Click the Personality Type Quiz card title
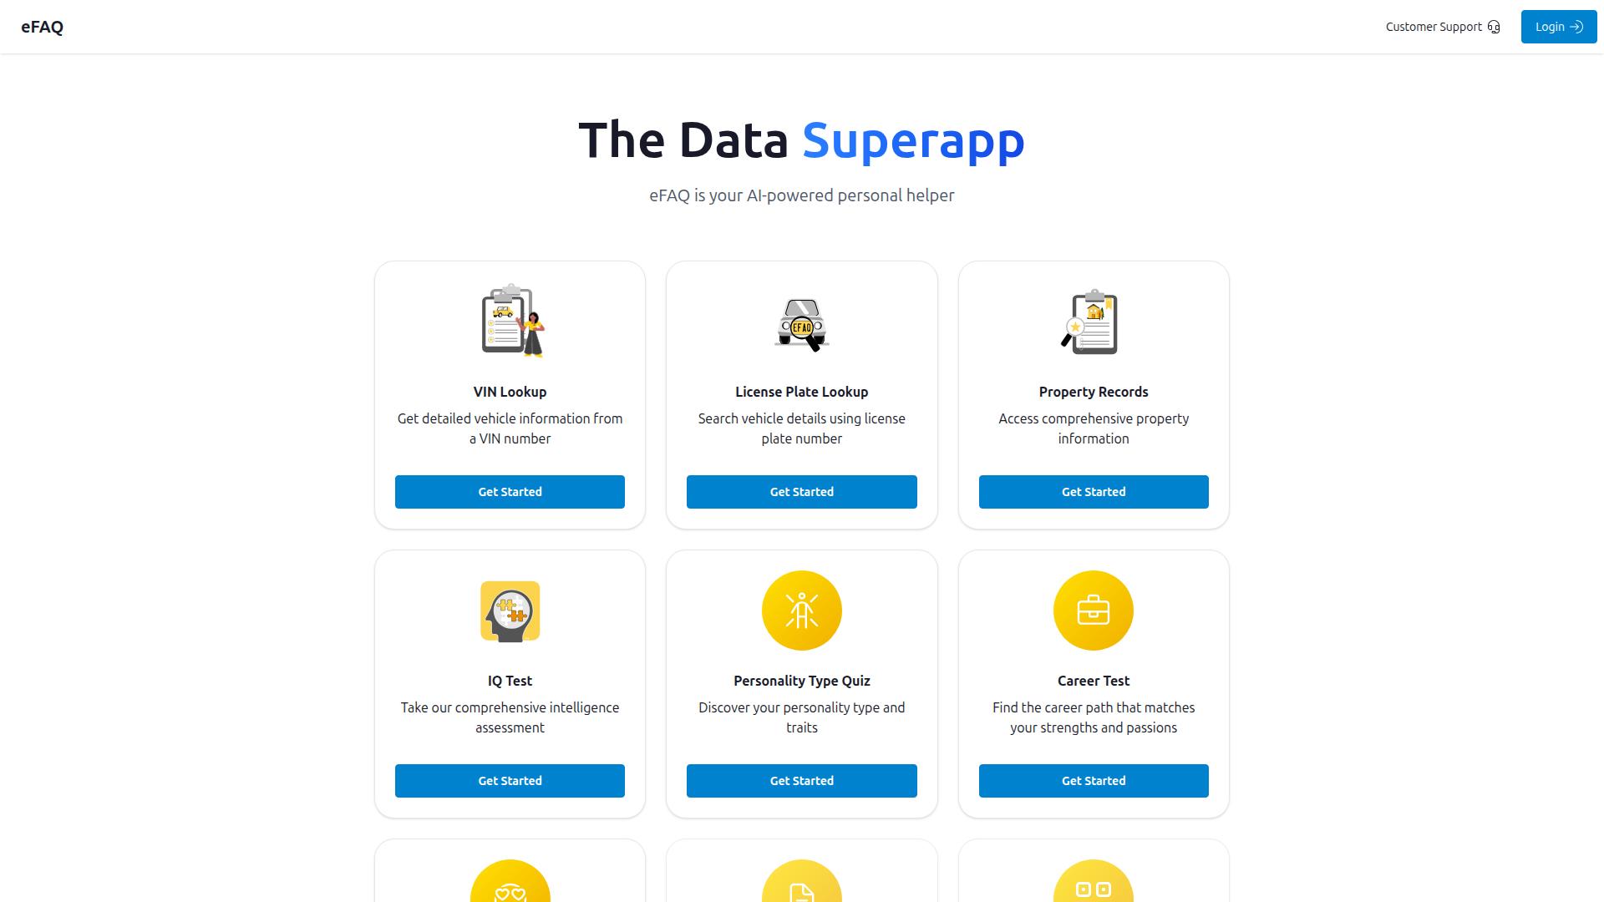The image size is (1604, 902). [x=802, y=681]
